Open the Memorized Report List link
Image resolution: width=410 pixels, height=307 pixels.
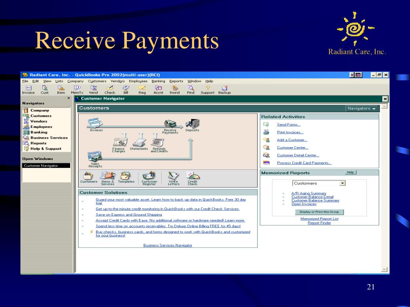coord(319,219)
